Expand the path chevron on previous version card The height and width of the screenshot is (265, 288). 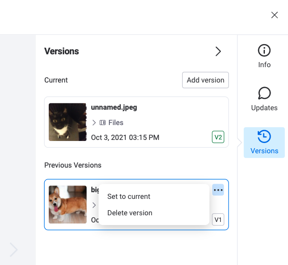[x=94, y=205]
